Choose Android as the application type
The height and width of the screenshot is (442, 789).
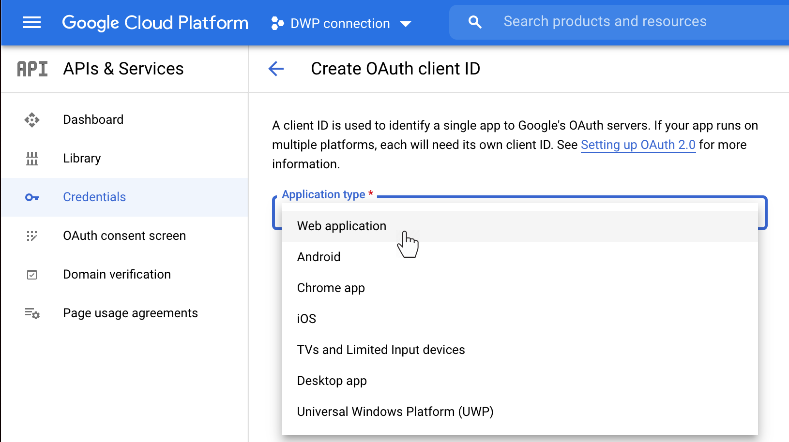click(x=319, y=257)
